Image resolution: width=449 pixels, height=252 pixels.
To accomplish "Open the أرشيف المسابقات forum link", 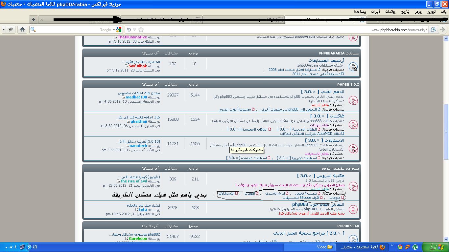I will [x=326, y=61].
